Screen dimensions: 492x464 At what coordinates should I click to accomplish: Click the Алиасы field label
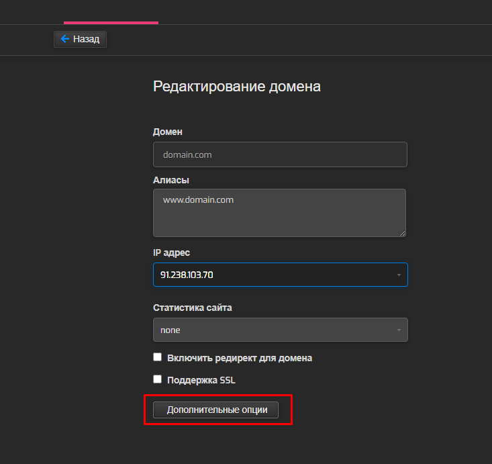(x=171, y=180)
